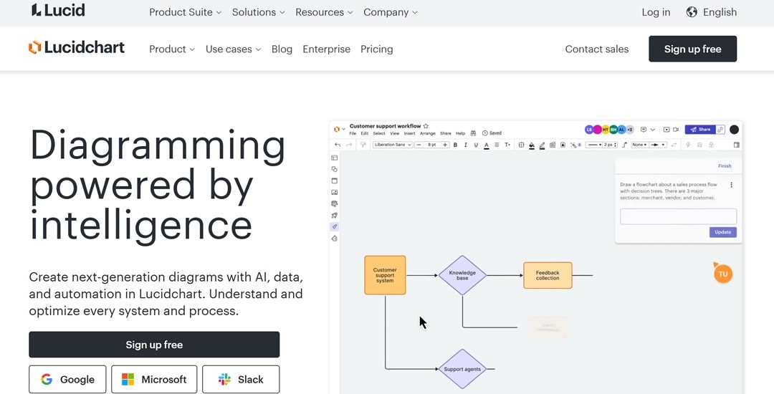Click the undo arrow in the editor toolbar

click(x=338, y=145)
